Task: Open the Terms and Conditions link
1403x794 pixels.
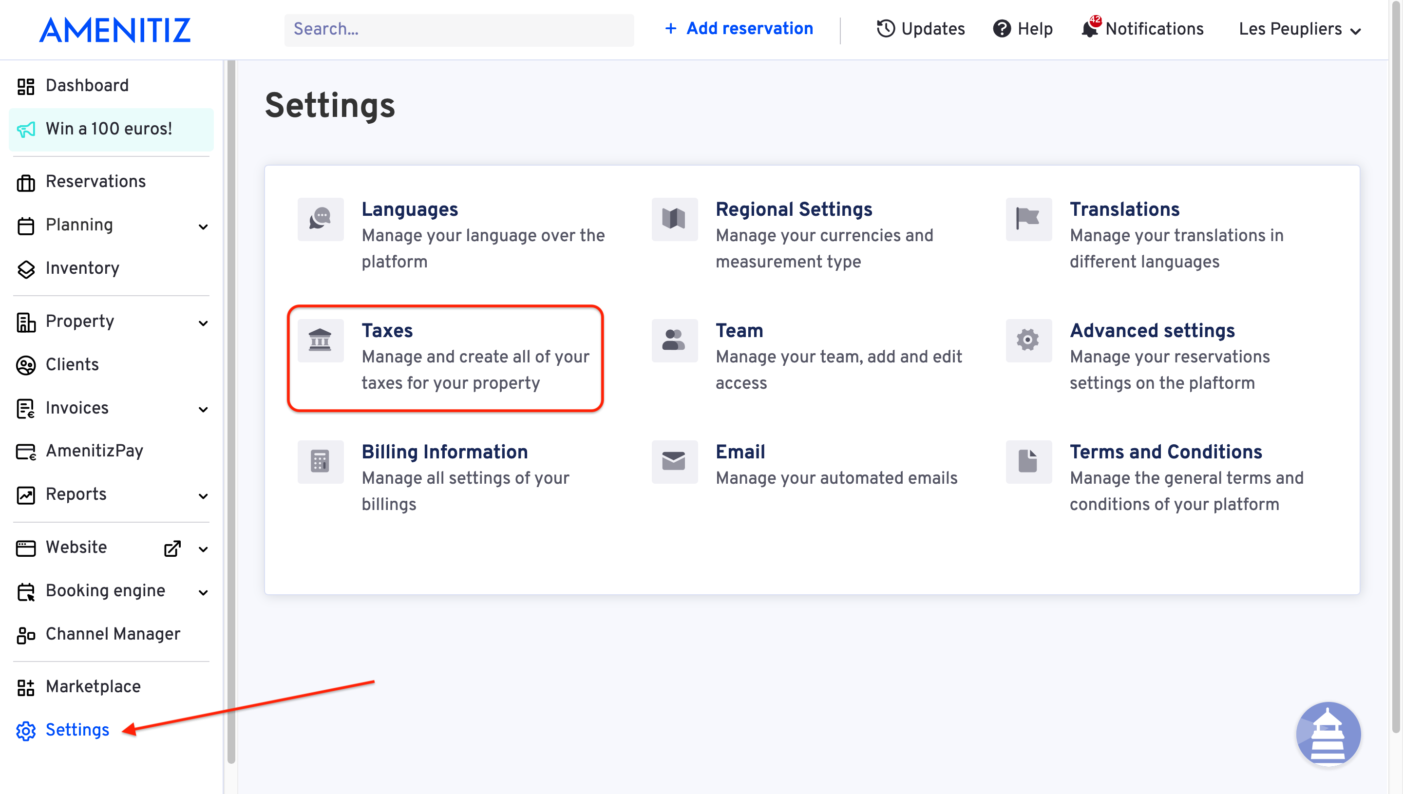Action: coord(1166,452)
